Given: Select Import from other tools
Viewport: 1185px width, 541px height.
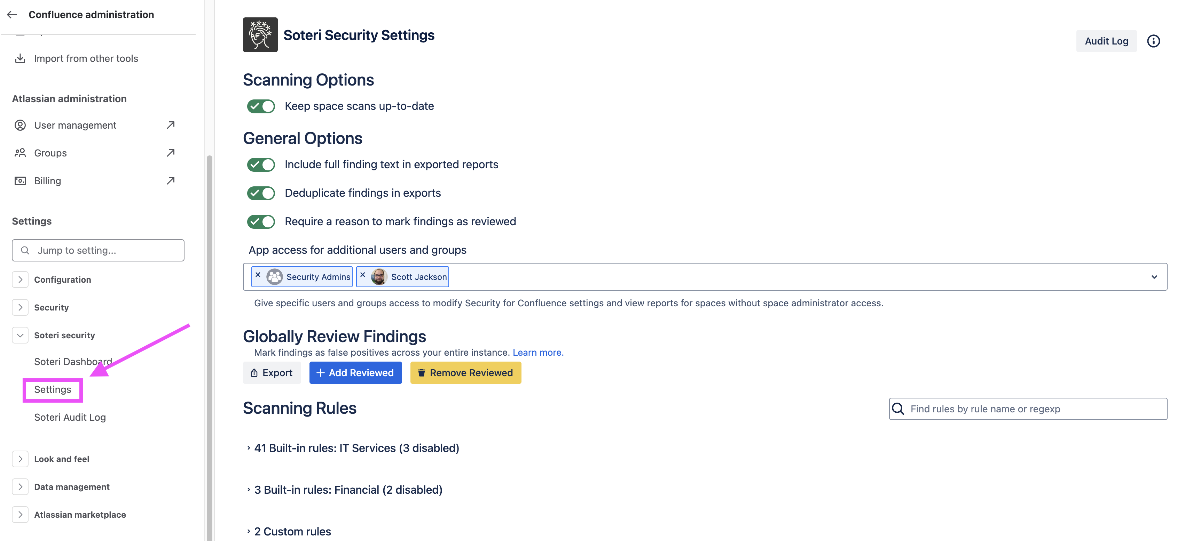Looking at the screenshot, I should (86, 59).
